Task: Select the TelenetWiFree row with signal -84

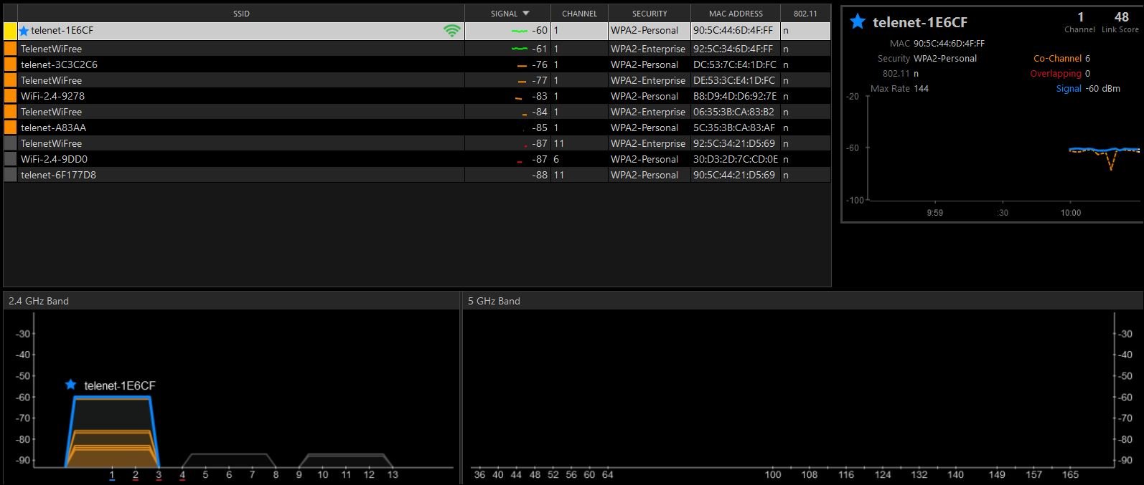Action: [417, 112]
